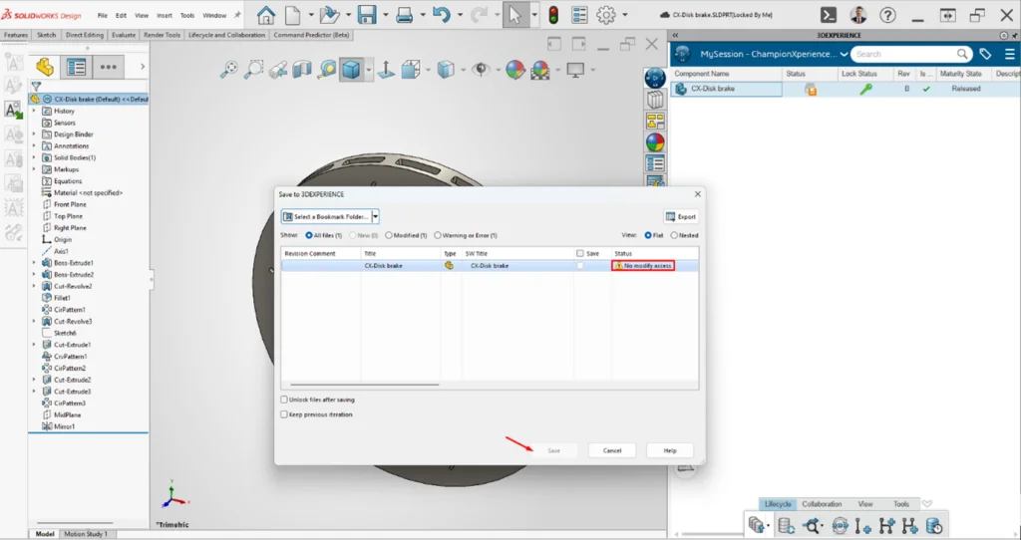Click the tag icon in 3DEXPERIENCE panel
The width and height of the screenshot is (1021, 540).
[x=985, y=54]
